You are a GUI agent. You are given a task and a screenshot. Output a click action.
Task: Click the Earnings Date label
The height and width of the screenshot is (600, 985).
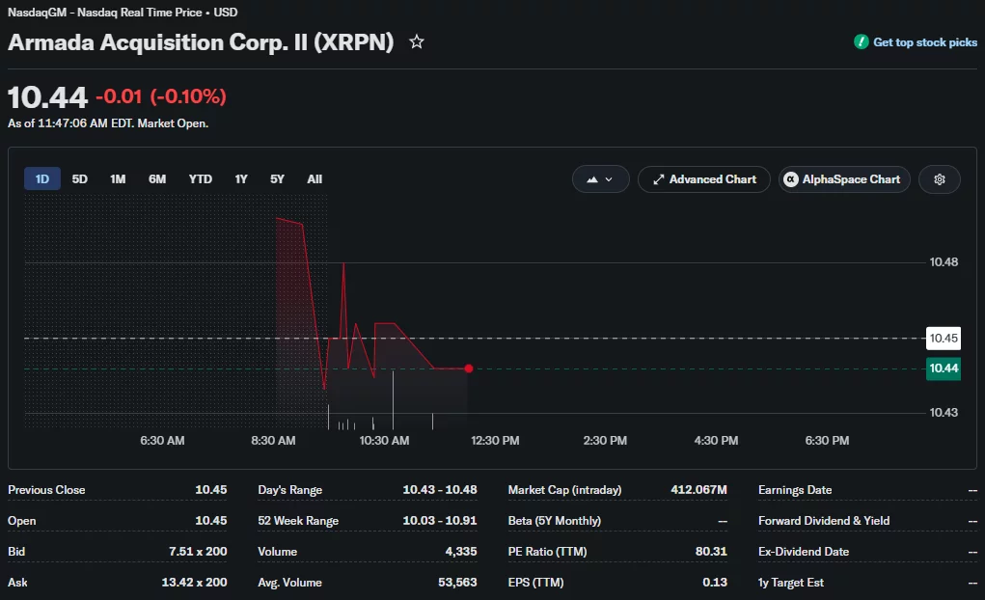tap(795, 490)
